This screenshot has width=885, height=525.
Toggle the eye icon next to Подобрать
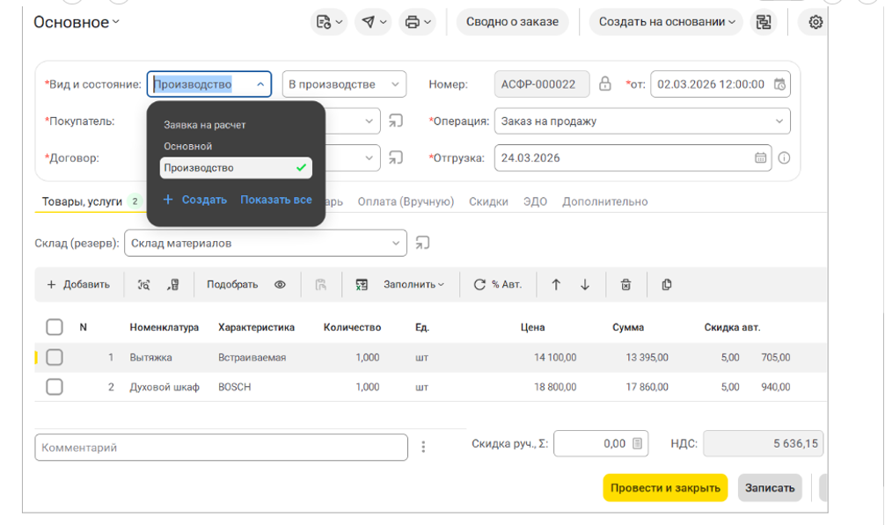[280, 285]
